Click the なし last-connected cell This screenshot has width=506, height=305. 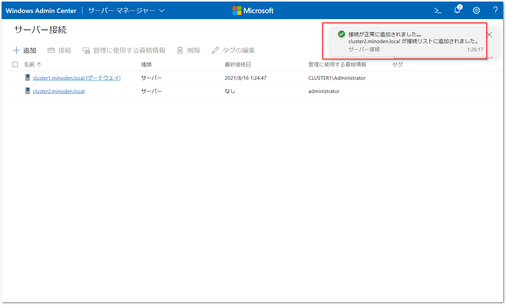pos(230,91)
